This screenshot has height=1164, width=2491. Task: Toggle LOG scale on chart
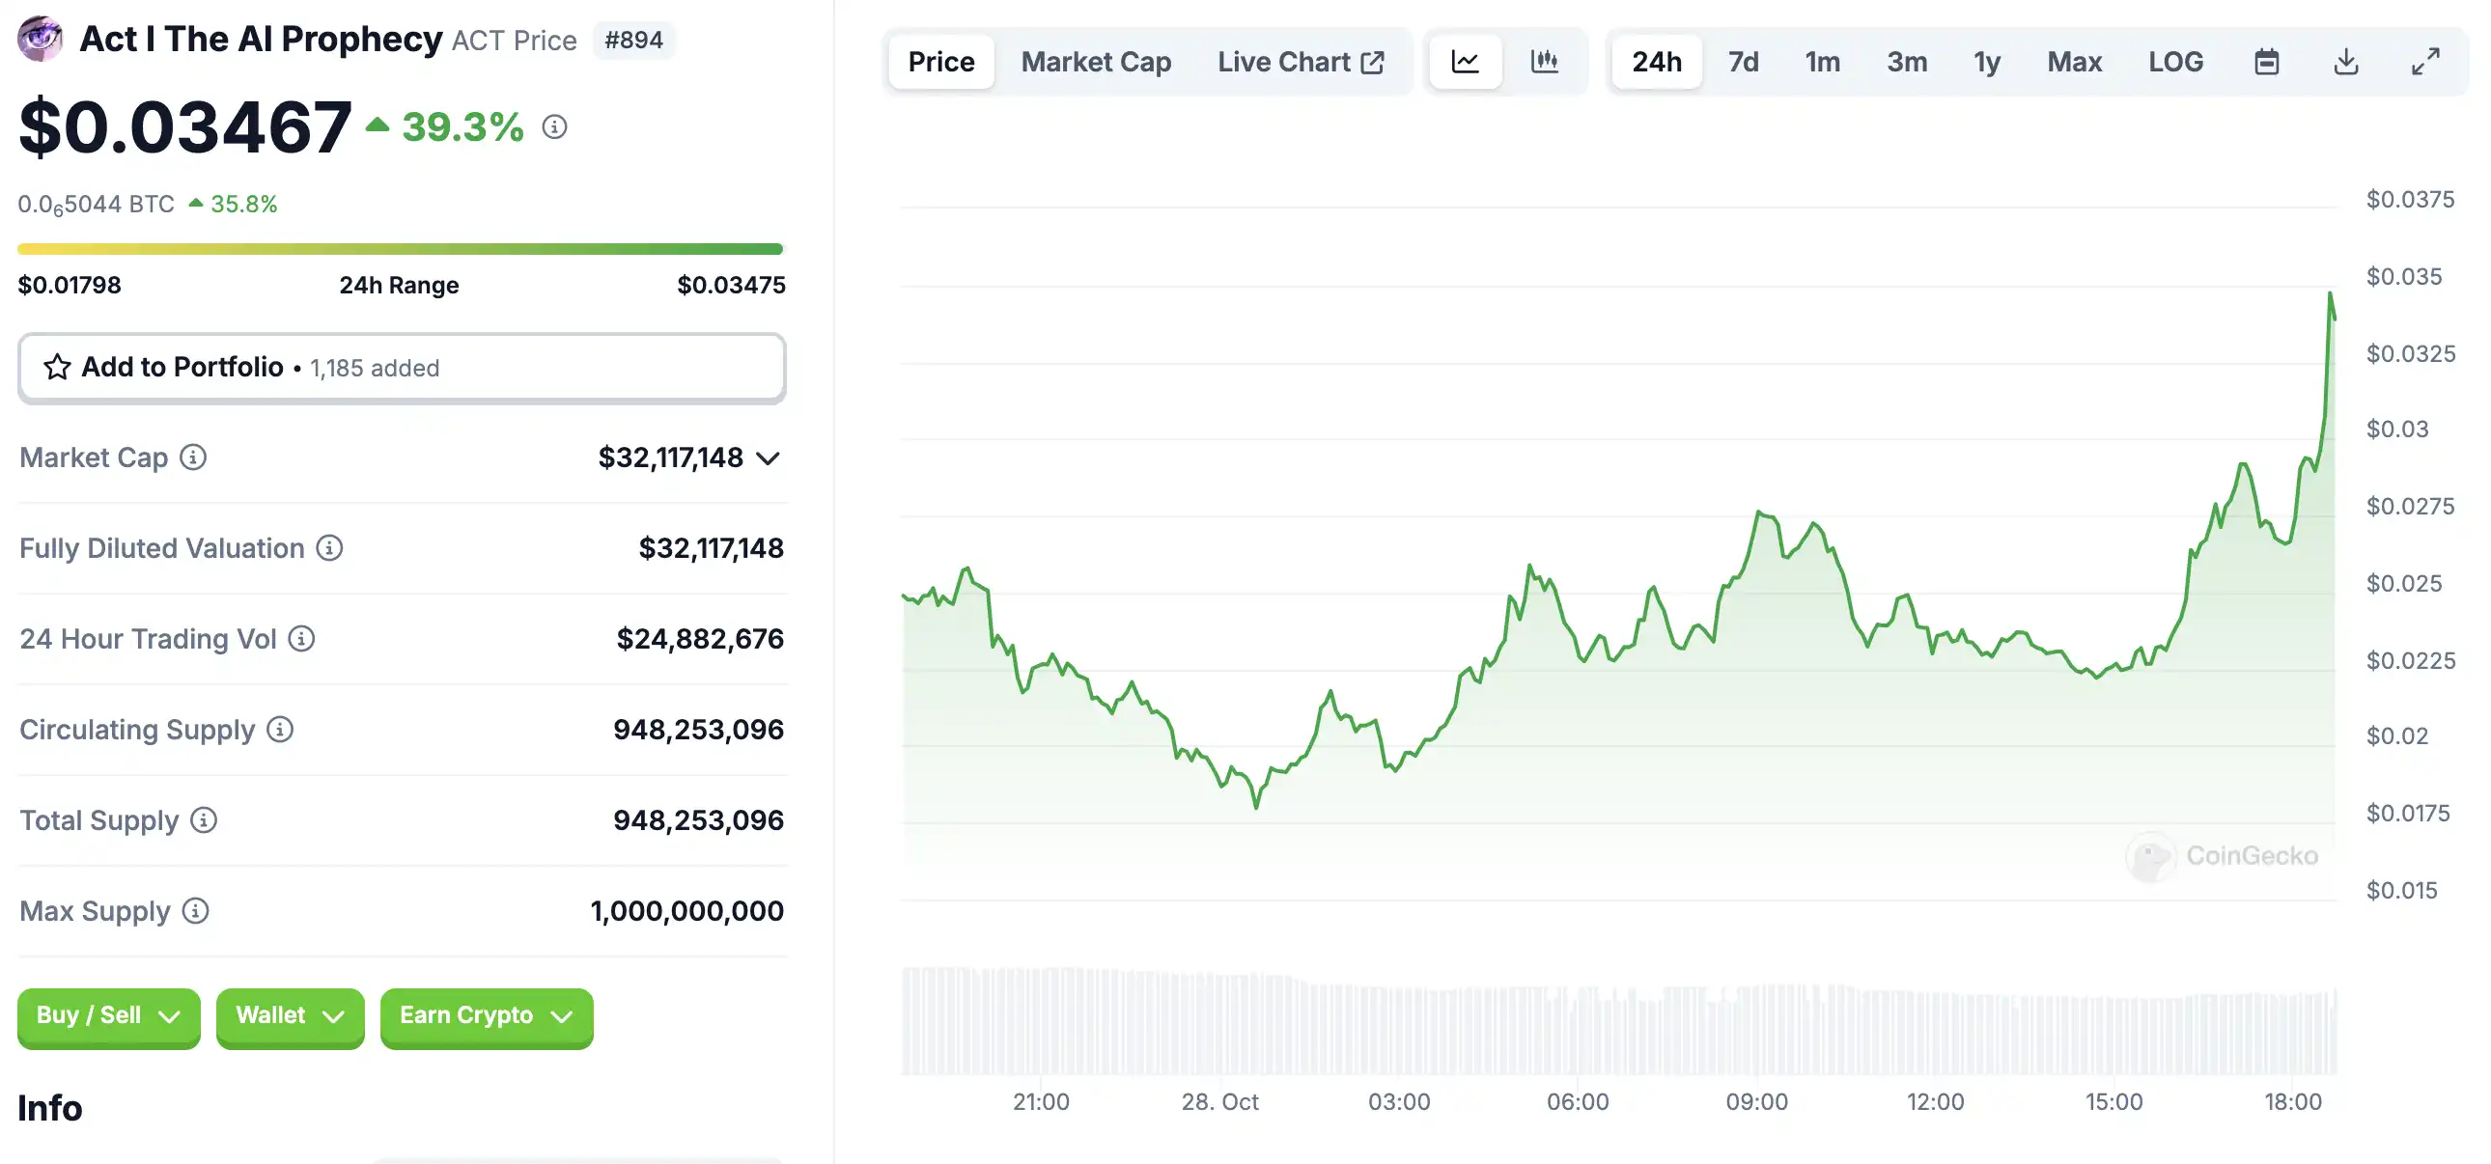pos(2175,62)
